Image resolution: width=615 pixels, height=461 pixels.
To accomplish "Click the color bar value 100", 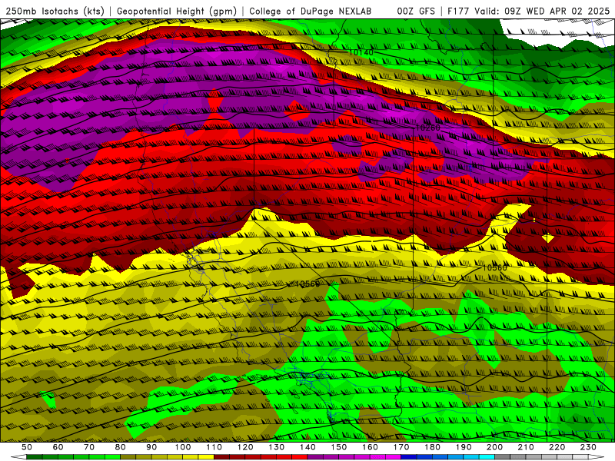I will (183, 447).
